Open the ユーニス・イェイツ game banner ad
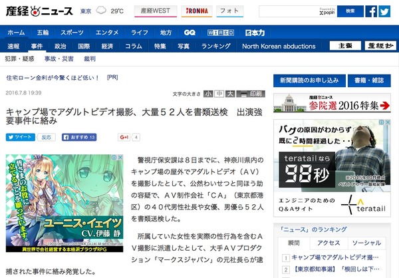Screen dimensions: 399x278 [65, 203]
